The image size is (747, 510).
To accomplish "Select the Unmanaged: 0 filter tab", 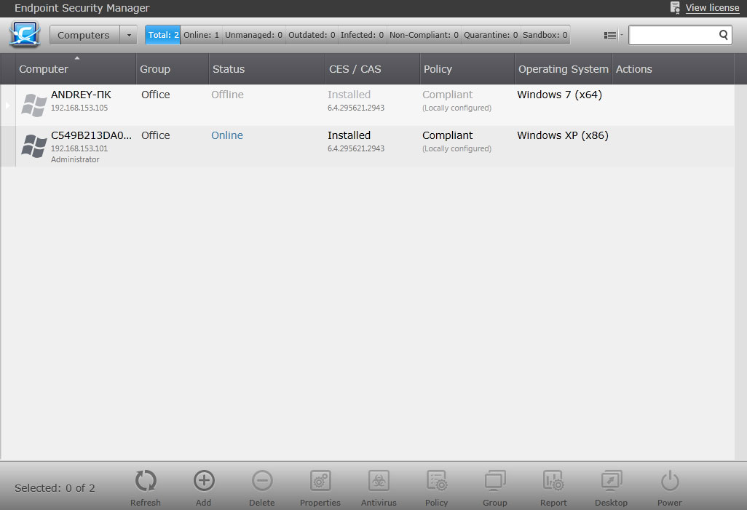I will (253, 35).
